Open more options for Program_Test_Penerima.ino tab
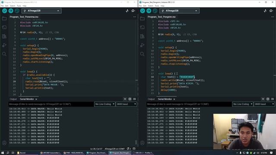 (x=135, y=17)
